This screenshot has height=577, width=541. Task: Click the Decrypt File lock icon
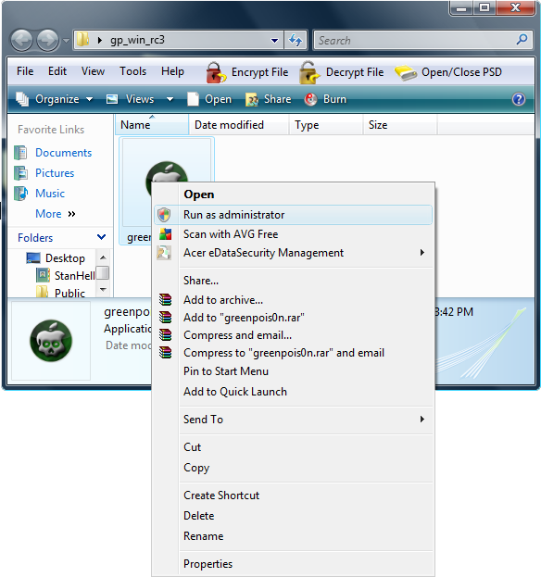(309, 72)
